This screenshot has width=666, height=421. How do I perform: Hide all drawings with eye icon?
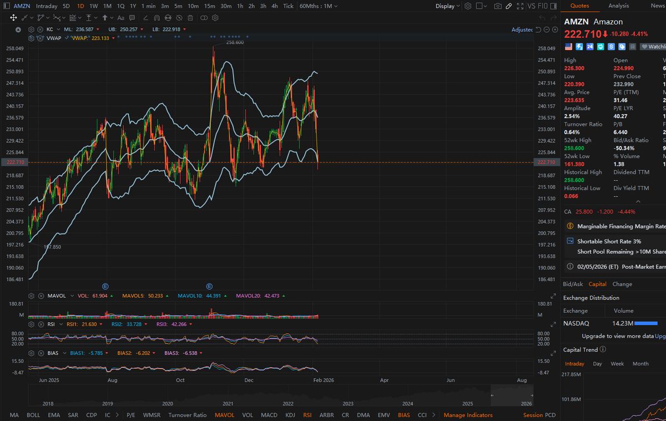click(179, 18)
